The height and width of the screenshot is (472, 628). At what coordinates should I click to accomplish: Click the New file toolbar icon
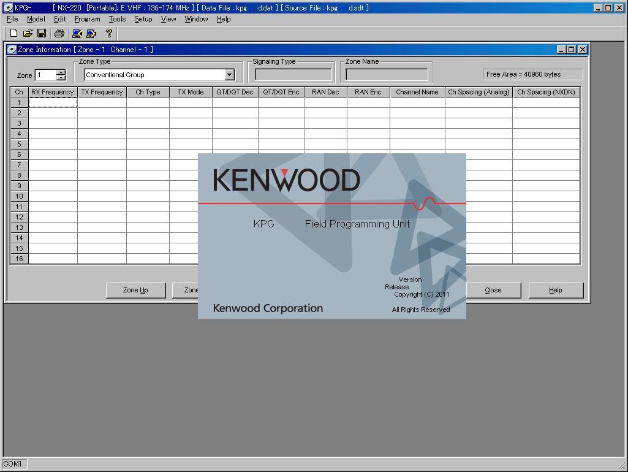point(13,33)
